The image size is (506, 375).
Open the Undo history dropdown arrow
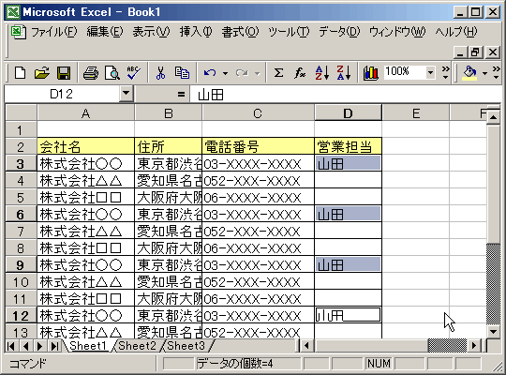tap(225, 73)
